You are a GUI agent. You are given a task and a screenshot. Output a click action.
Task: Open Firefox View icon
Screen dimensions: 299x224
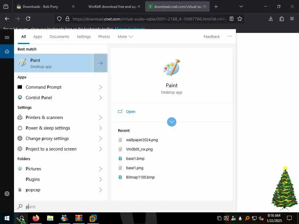click(x=6, y=6)
